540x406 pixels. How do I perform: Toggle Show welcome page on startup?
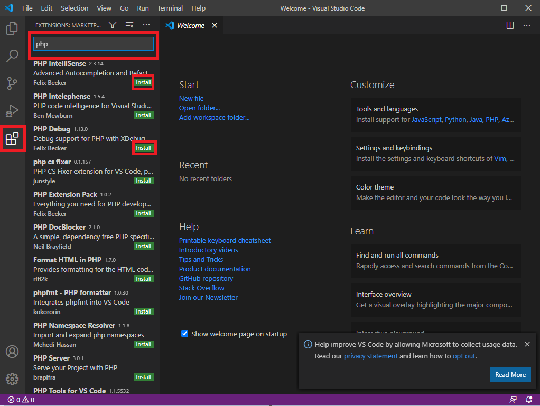[x=184, y=333]
